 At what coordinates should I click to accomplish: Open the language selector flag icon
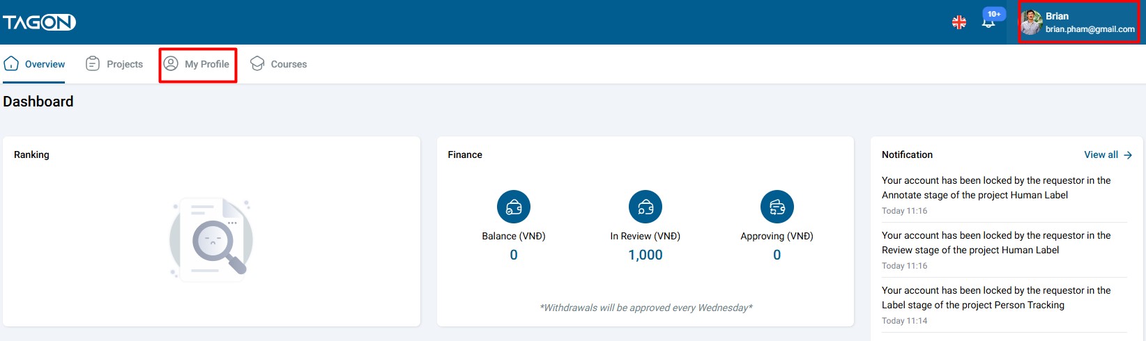tap(959, 22)
